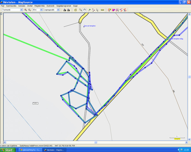Open the Segédprogramok menu

(63, 6)
